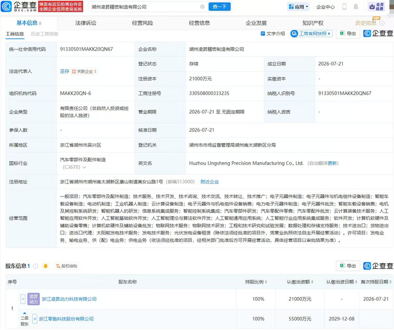Select 历史工商信息 sub-tab

coord(44,34)
